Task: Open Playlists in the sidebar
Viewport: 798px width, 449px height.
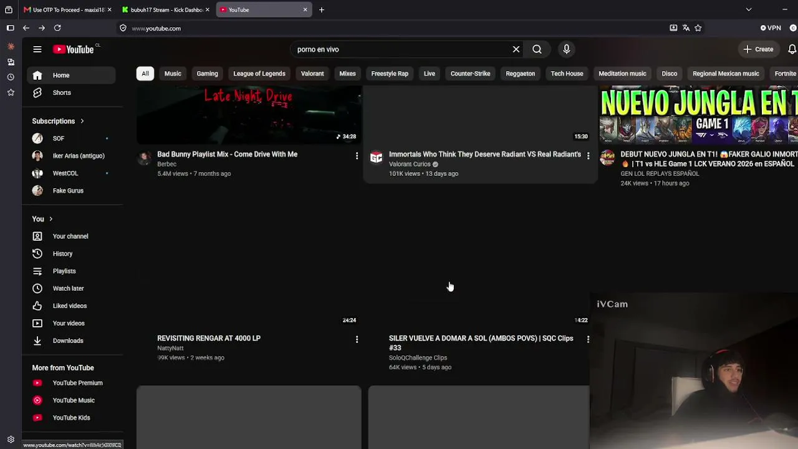Action: (x=72, y=271)
